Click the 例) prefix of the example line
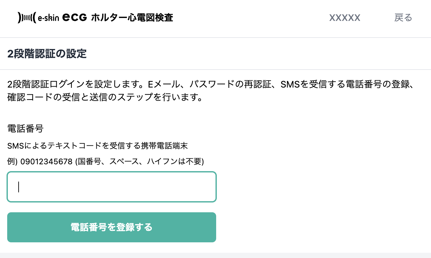This screenshot has height=258, width=431. click(12, 161)
